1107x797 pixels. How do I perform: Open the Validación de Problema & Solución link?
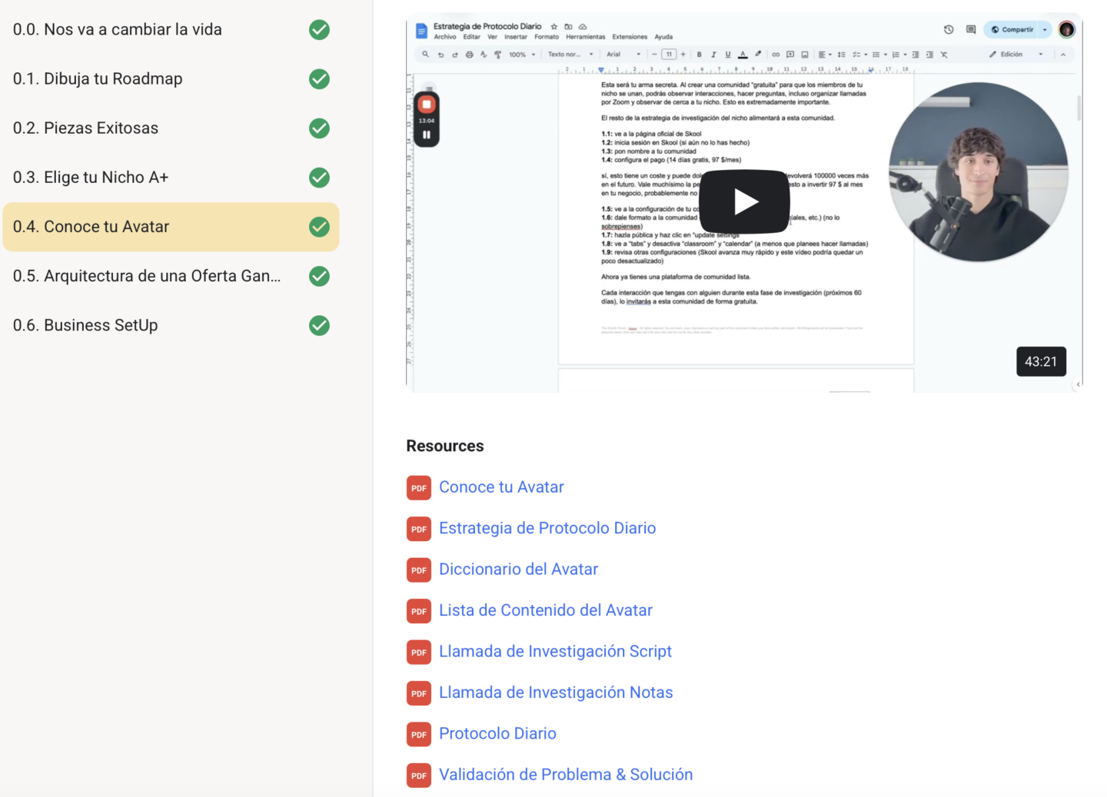(566, 775)
